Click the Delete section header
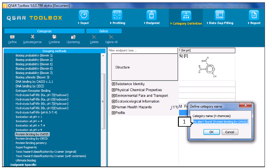 pyautogui.click(x=104, y=31)
